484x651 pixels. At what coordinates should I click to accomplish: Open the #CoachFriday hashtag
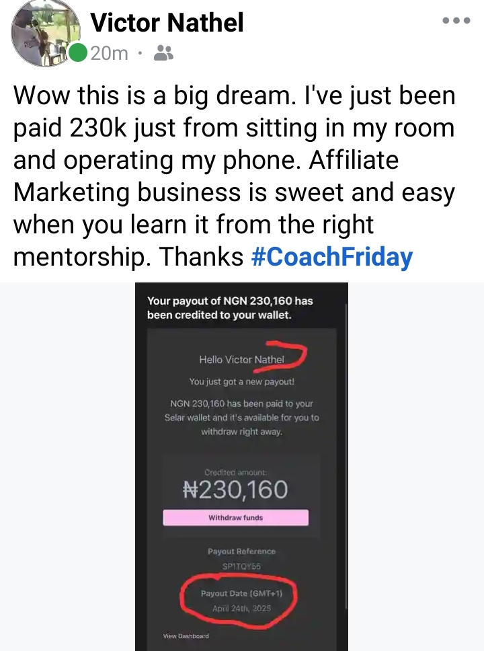click(331, 258)
